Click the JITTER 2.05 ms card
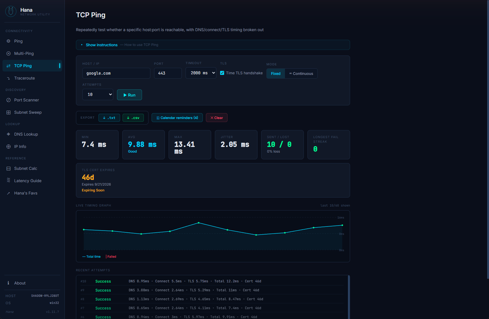 (236, 145)
